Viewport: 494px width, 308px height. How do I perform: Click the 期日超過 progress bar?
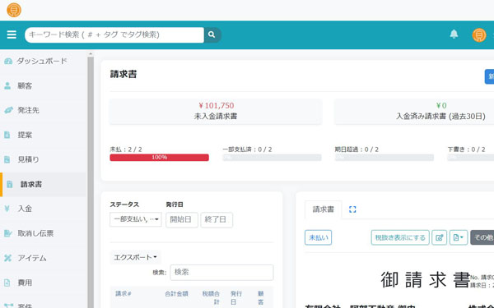(384, 158)
